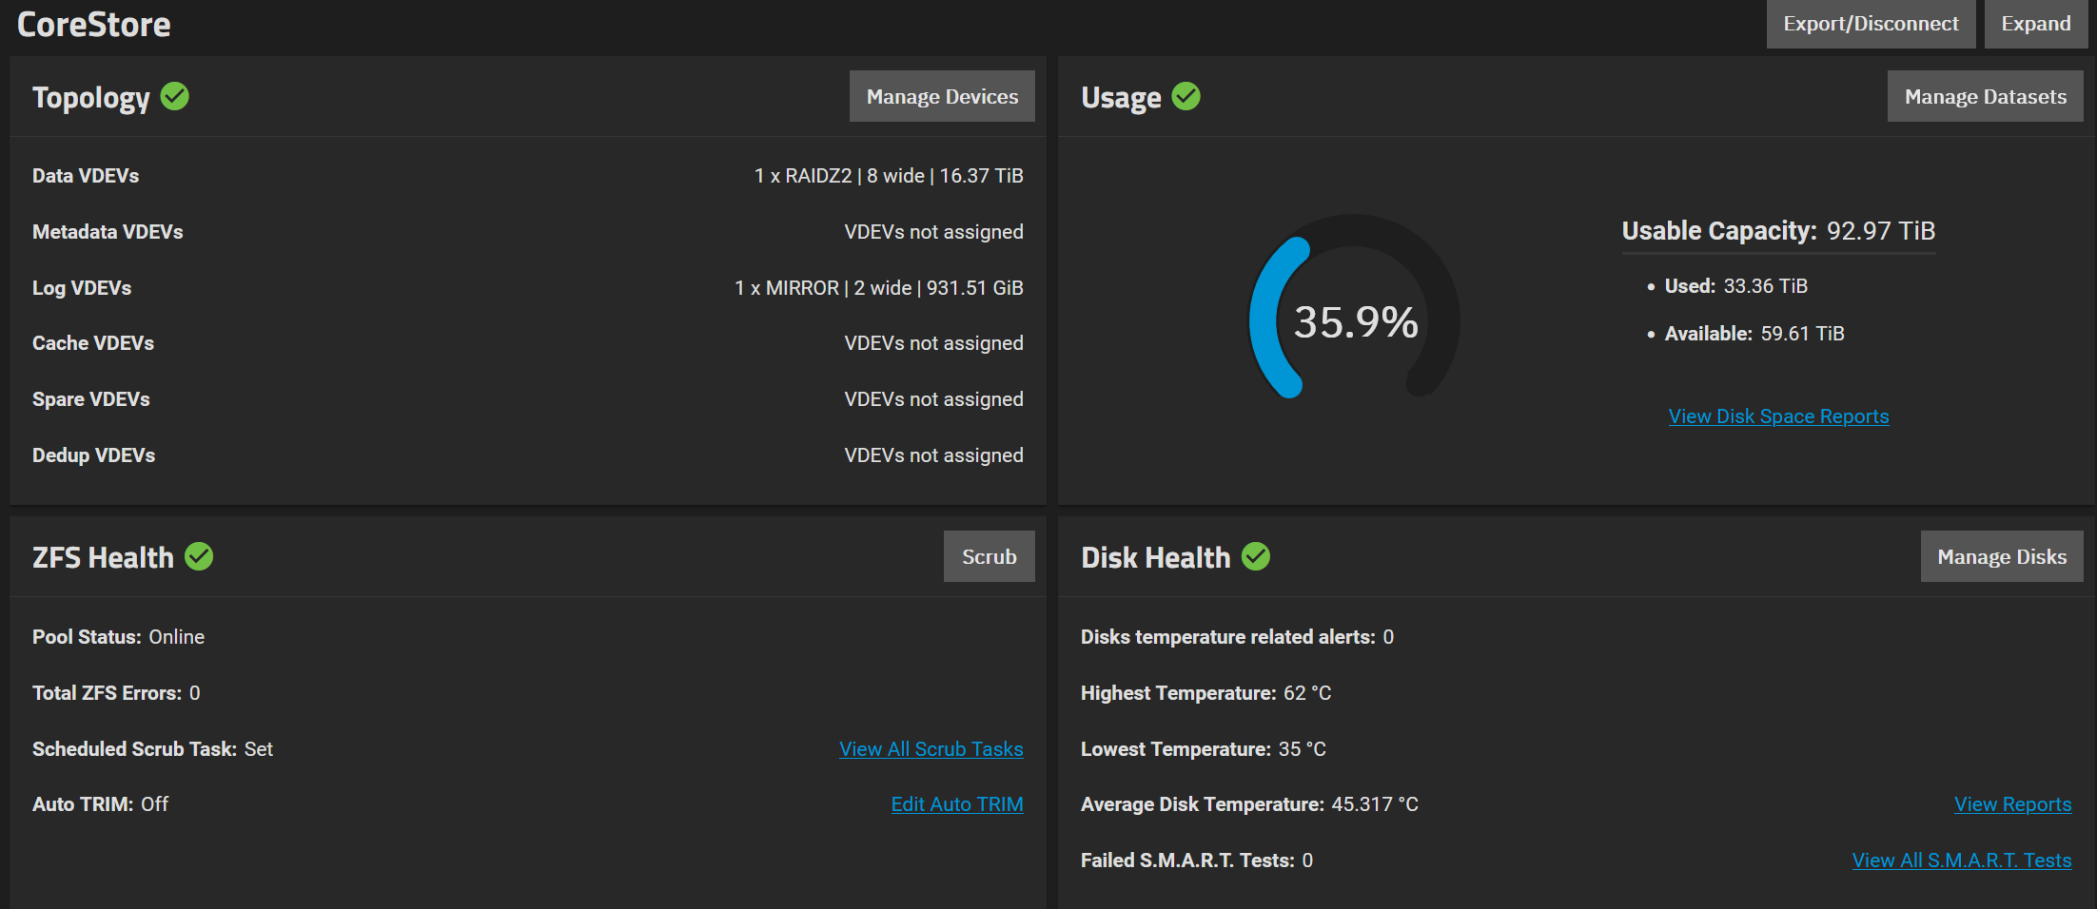The width and height of the screenshot is (2097, 909).
Task: Expand the CoreStore pool dashboard view
Action: point(2036,24)
